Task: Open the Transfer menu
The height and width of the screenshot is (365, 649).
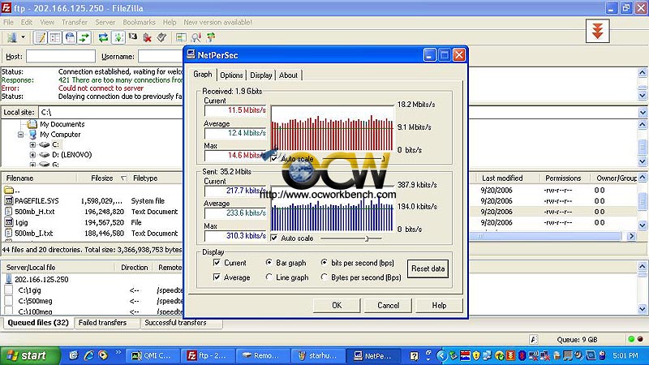Action: pyautogui.click(x=75, y=22)
